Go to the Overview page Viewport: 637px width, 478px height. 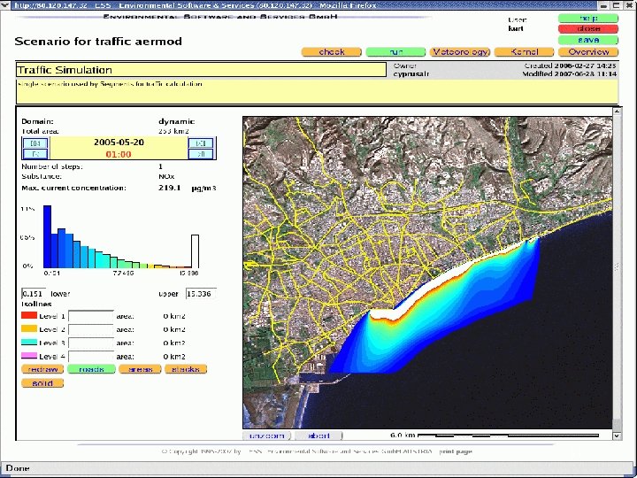click(x=588, y=52)
